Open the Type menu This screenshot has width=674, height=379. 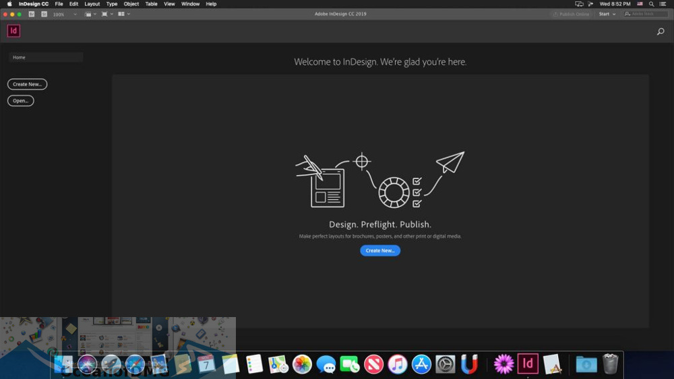point(112,4)
